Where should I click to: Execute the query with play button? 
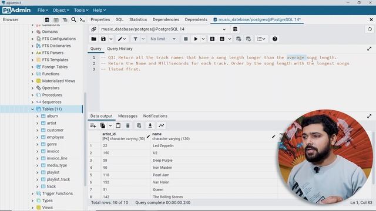click(x=196, y=39)
